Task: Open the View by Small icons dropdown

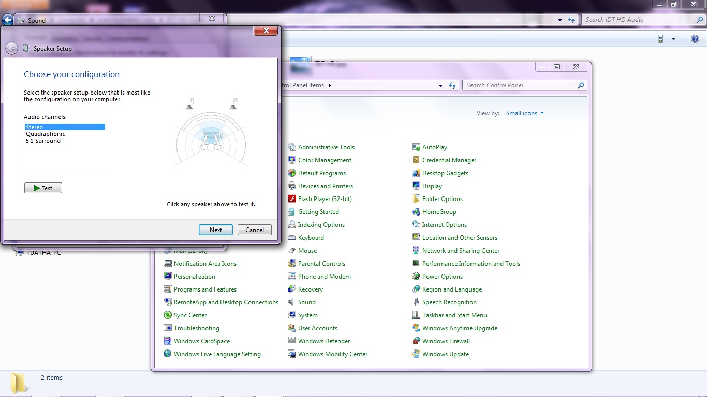Action: point(525,113)
